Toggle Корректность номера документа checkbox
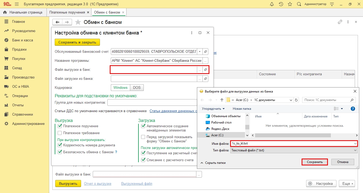This screenshot has width=363, height=193. [x=60, y=145]
